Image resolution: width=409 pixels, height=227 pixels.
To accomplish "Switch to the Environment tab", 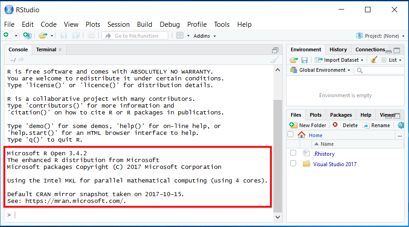I will tap(306, 49).
